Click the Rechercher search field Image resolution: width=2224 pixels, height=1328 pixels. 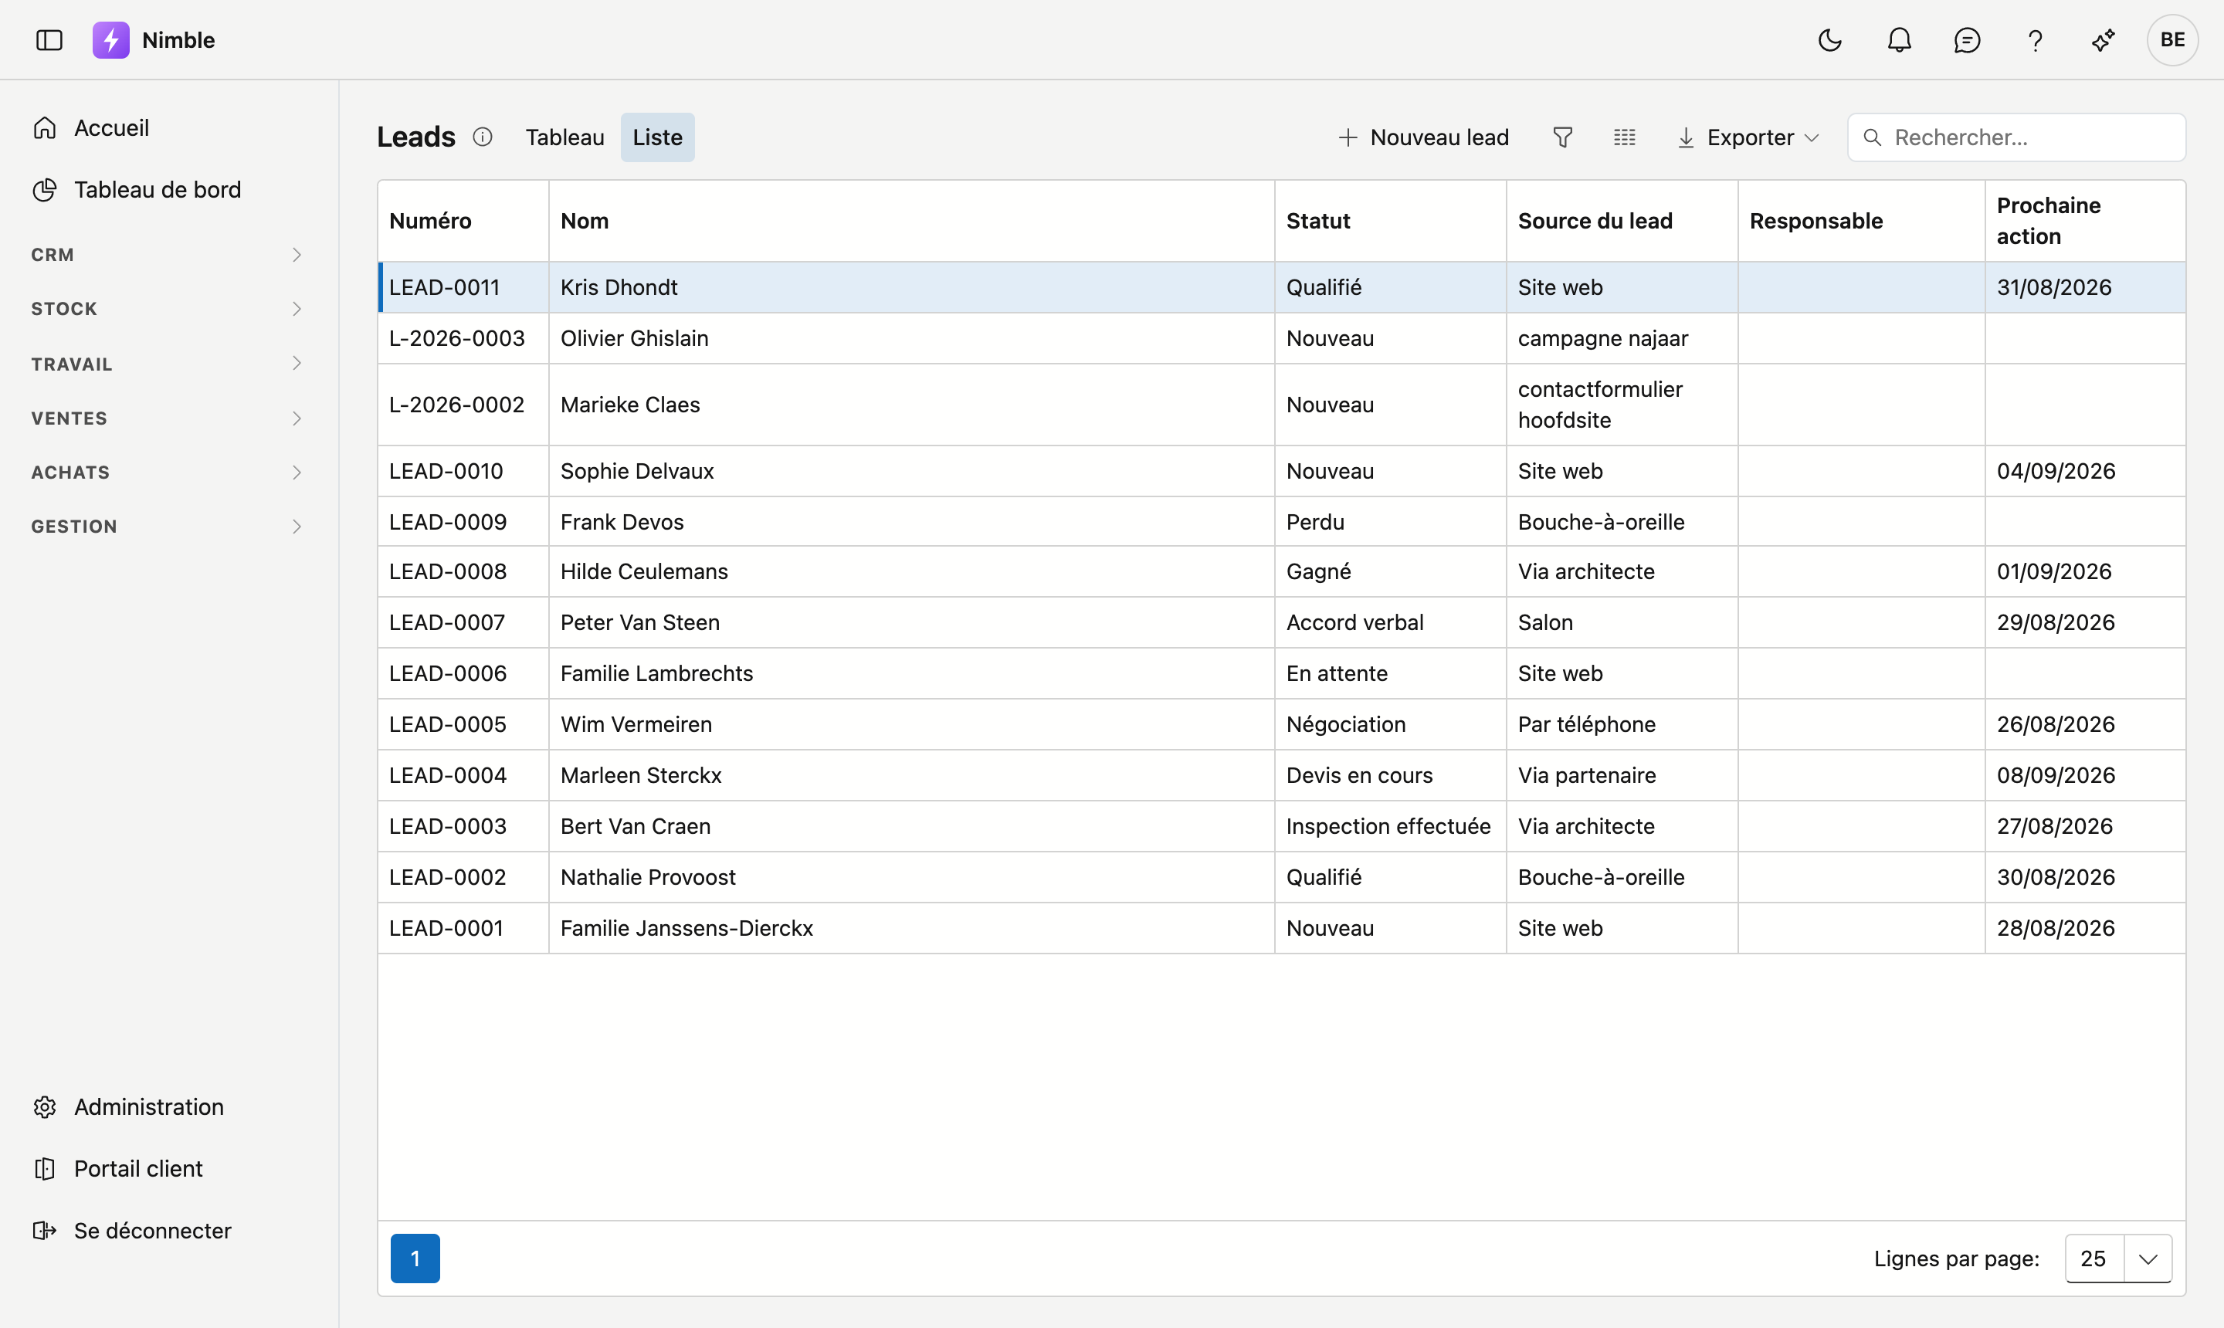tap(2016, 137)
